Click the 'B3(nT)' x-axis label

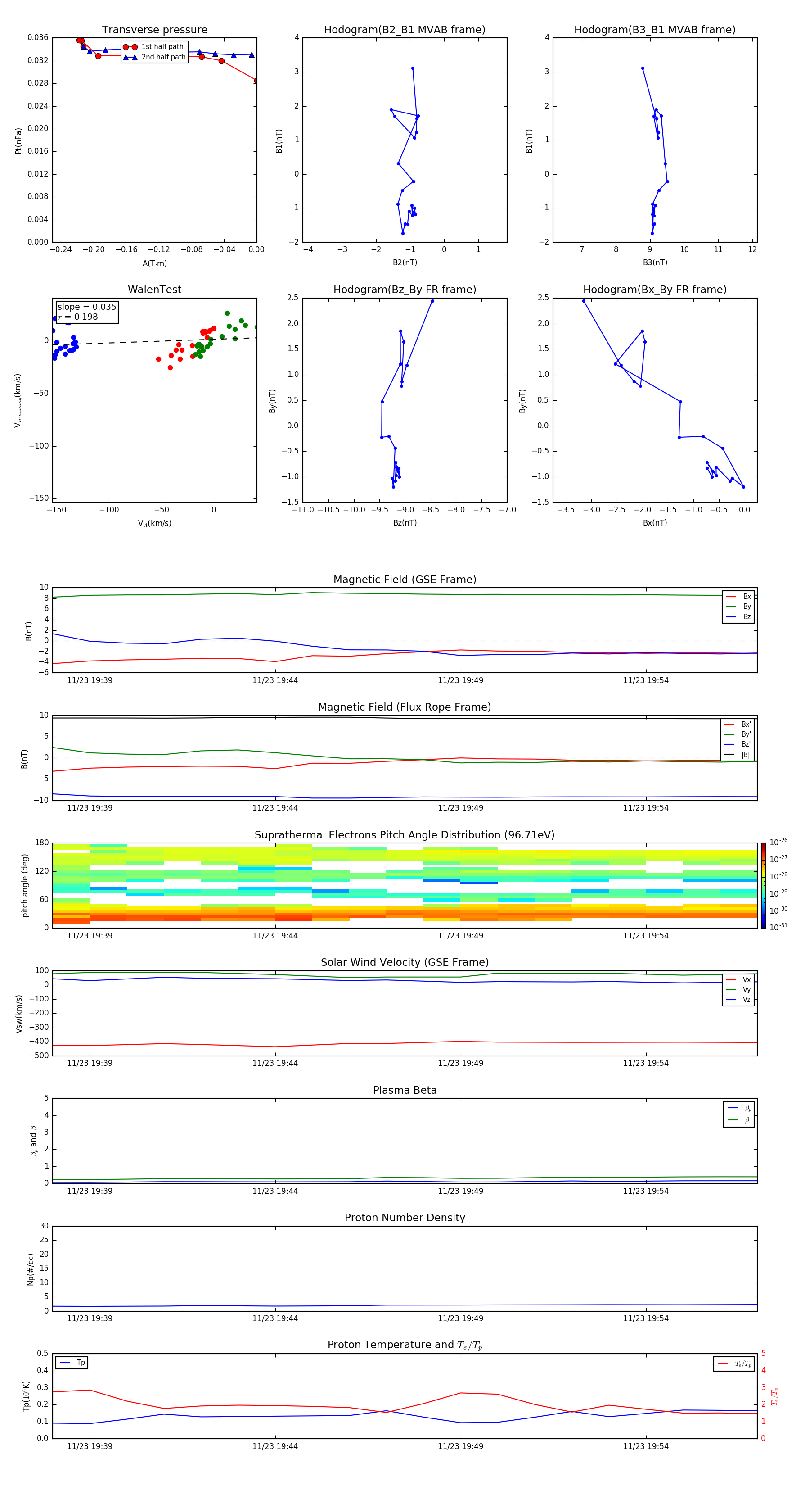655,263
